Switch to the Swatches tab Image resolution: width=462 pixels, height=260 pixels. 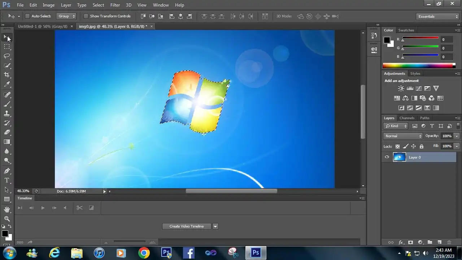pyautogui.click(x=406, y=30)
